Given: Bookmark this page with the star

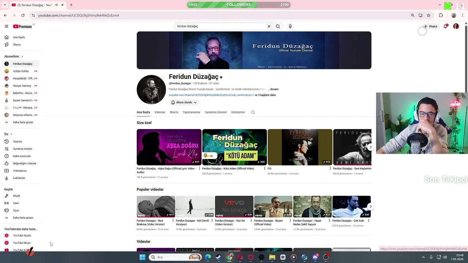Looking at the screenshot, I should pos(429,15).
